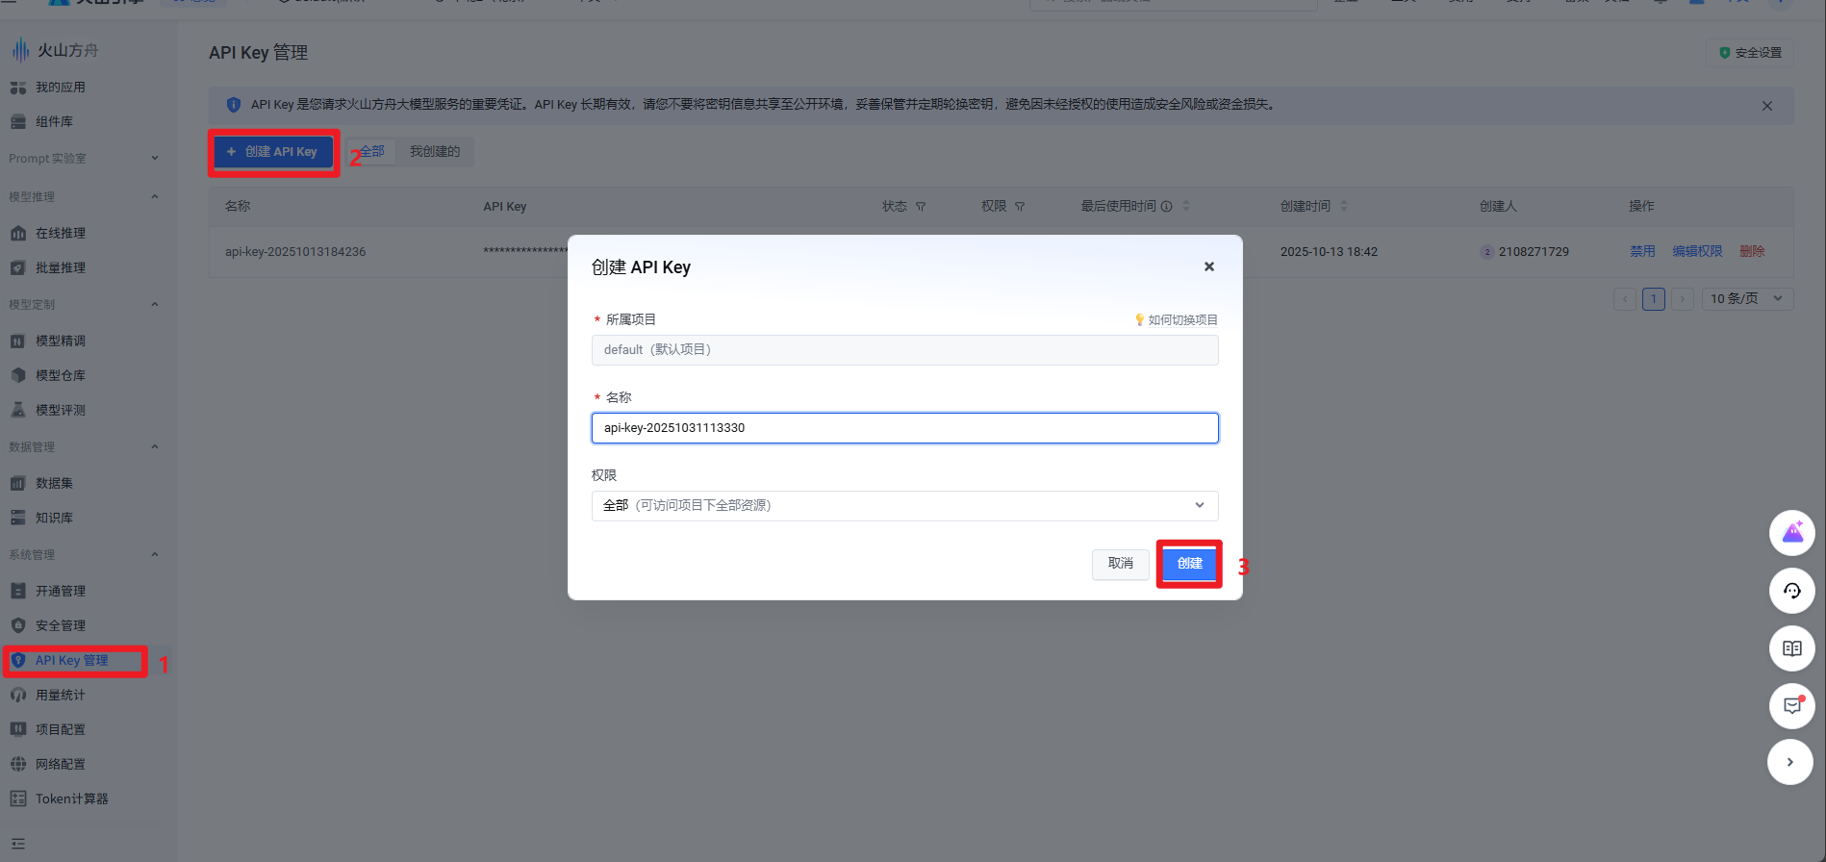The image size is (1826, 862).
Task: Open customer service headset floating icon
Action: pyautogui.click(x=1791, y=591)
